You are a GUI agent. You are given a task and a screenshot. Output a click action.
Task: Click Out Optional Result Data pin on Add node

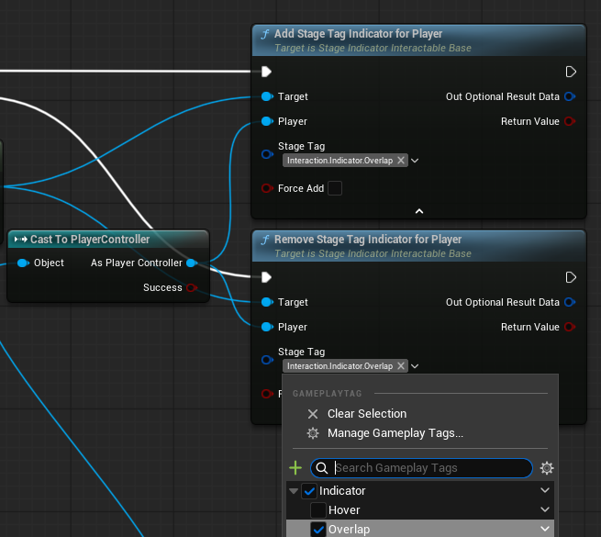[570, 96]
